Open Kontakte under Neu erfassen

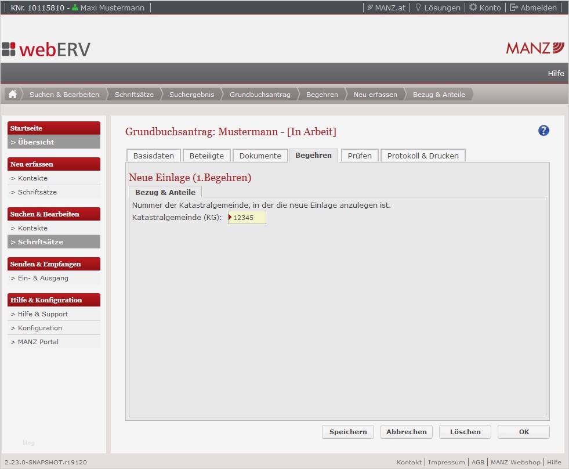click(x=54, y=178)
